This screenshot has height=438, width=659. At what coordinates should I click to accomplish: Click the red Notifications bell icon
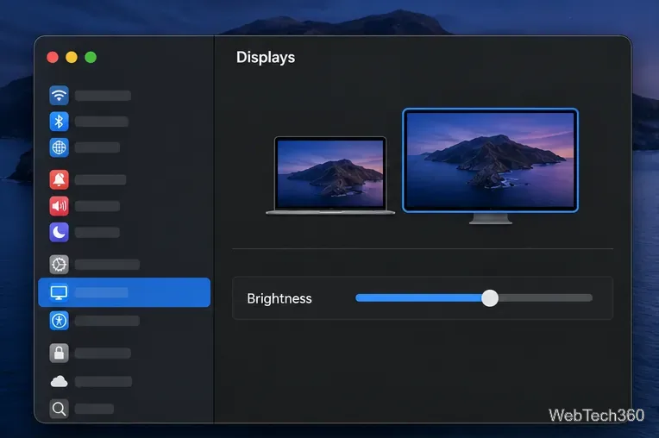point(59,179)
